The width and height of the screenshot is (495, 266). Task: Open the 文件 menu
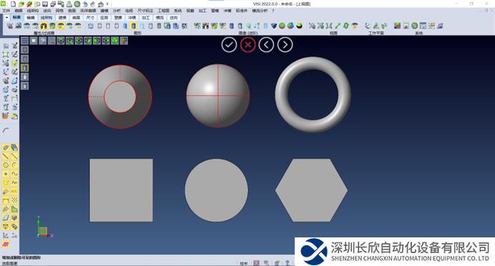tap(6, 11)
